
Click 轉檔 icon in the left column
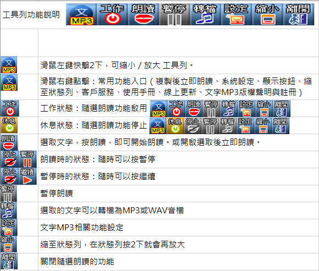[9, 211]
